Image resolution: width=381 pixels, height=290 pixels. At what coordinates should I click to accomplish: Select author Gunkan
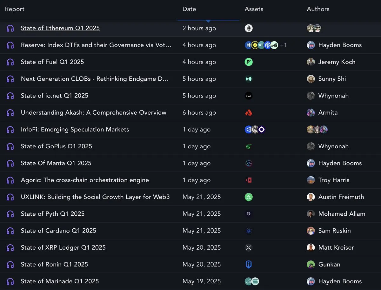click(x=329, y=264)
